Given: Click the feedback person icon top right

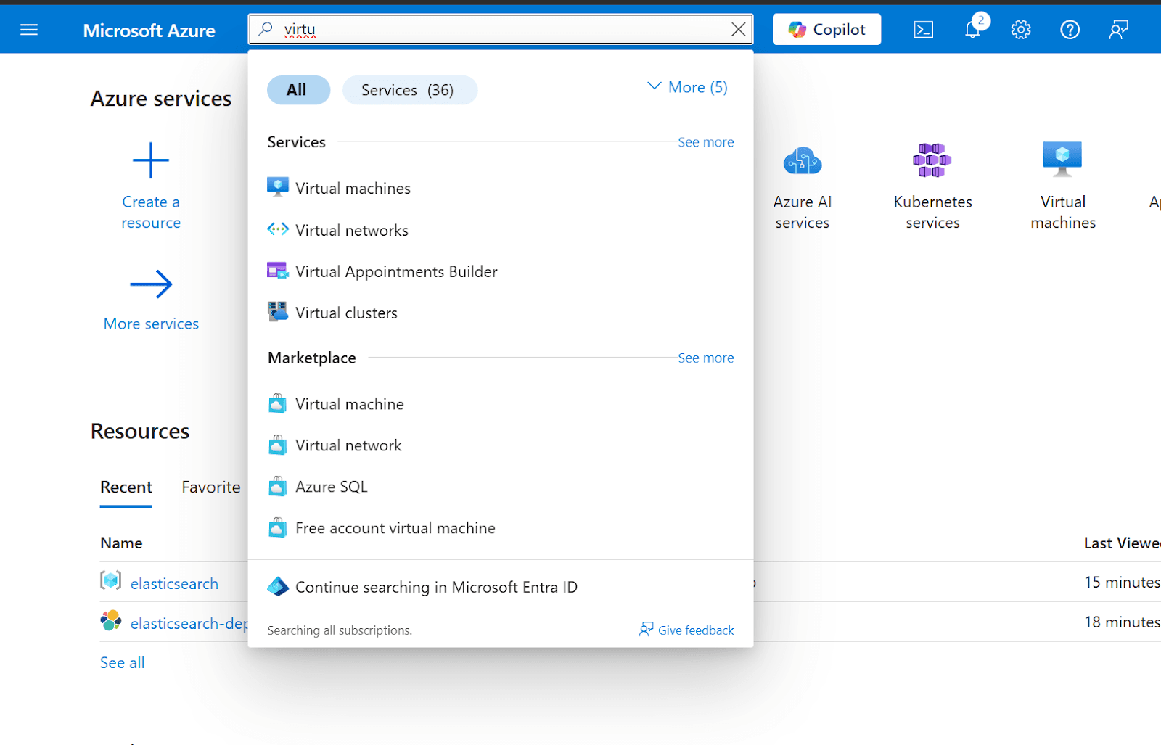Looking at the screenshot, I should point(1117,29).
